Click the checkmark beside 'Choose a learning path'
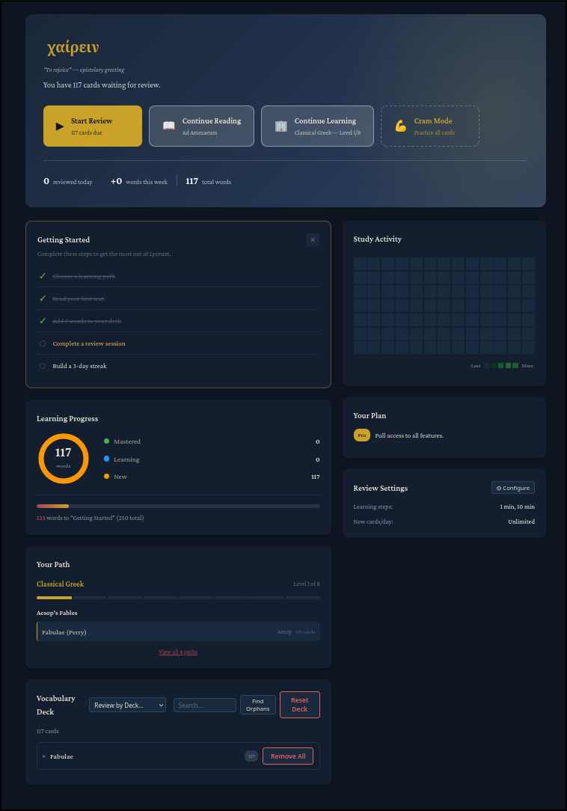 43,276
